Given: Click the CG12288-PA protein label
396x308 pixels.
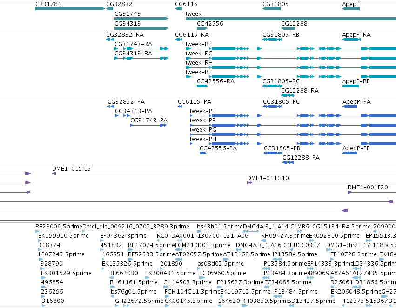Looking at the screenshot, I should [301, 158].
